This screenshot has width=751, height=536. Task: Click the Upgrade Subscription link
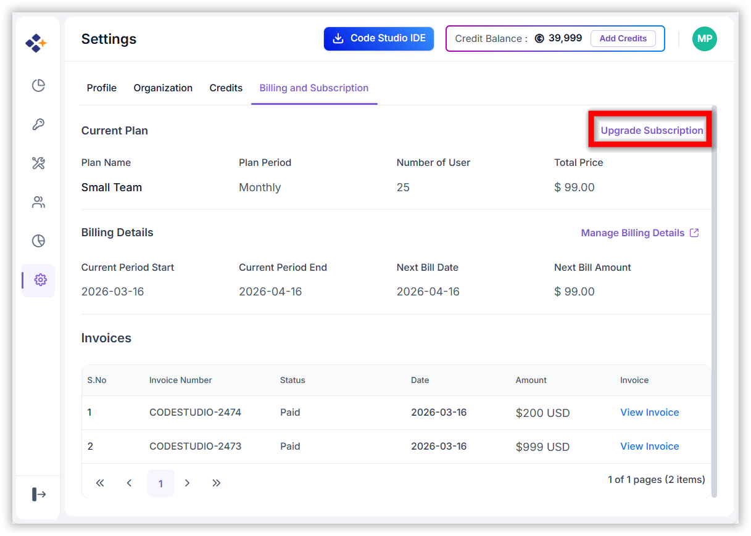tap(652, 131)
